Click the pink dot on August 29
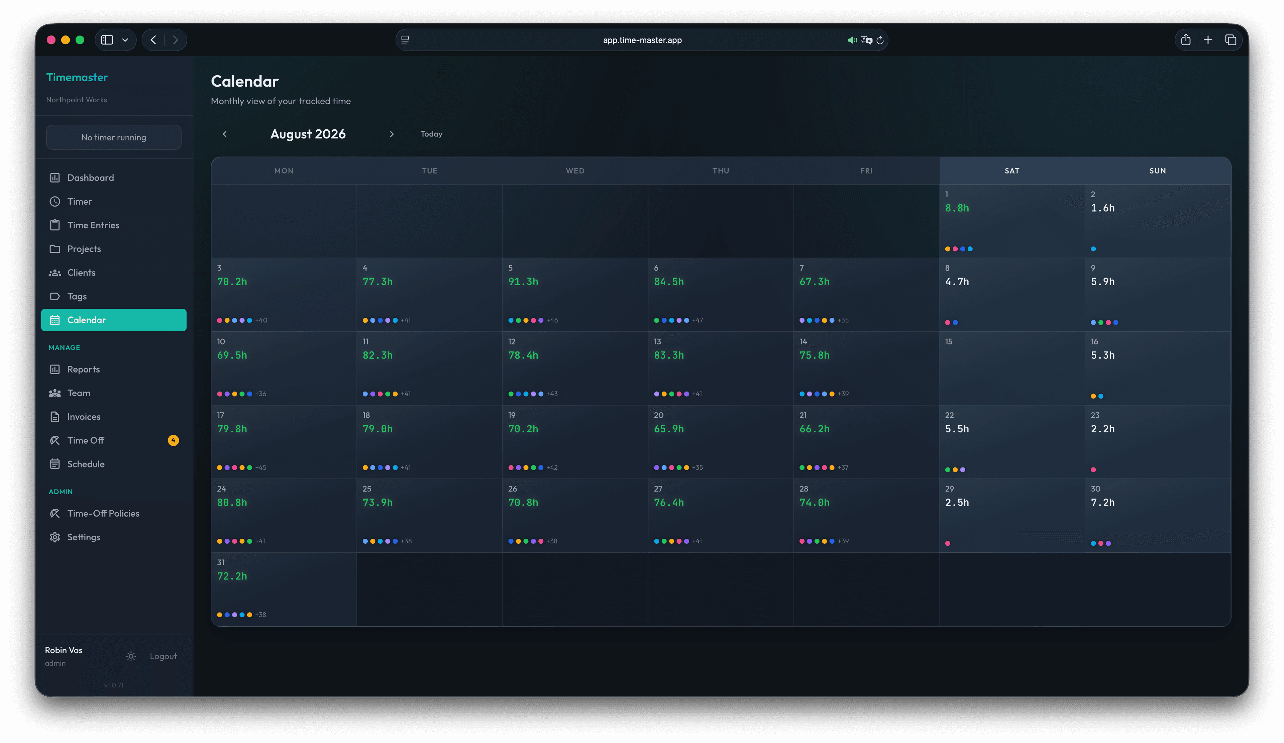Screen dimensions: 1284x743 (x=948, y=544)
